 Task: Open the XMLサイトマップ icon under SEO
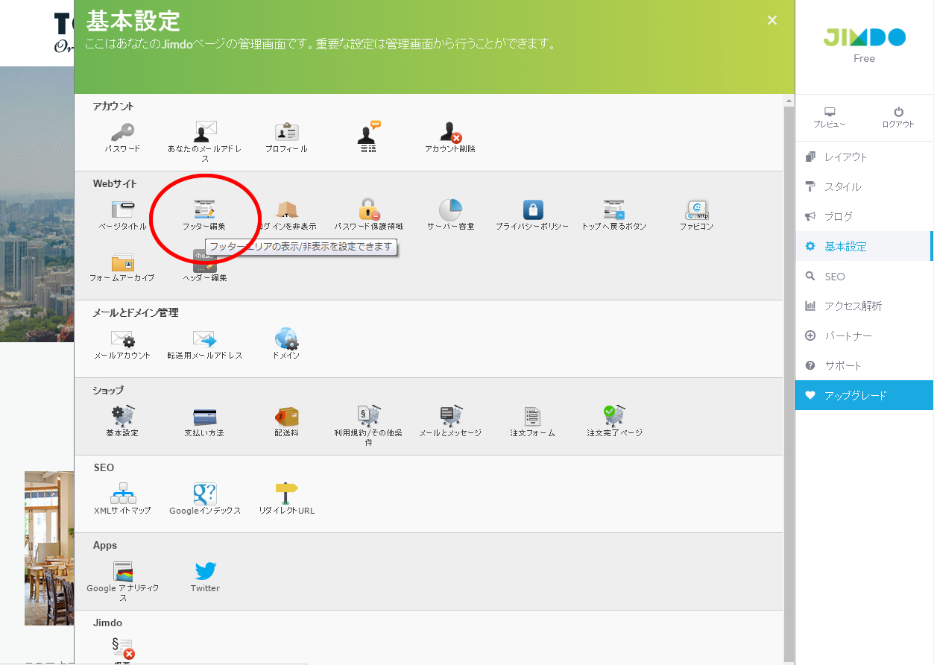click(122, 494)
